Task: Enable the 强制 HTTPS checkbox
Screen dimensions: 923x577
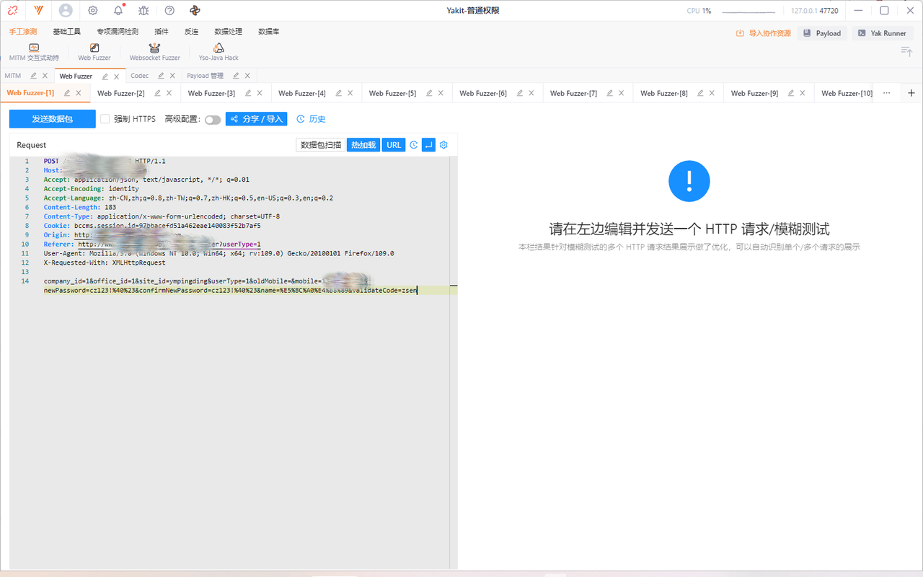Action: click(105, 119)
